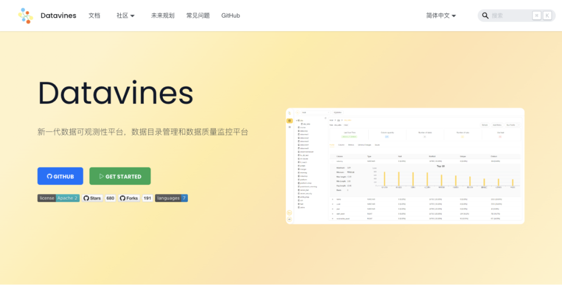Click the 新一代数据可观测性平台 tagline text

pos(143,132)
